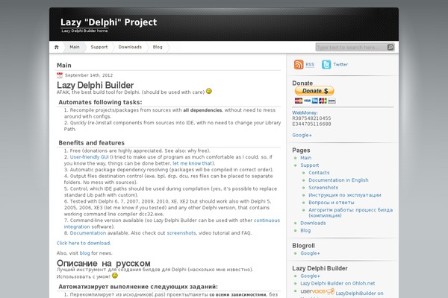Open the Downloads nav tab
The width and height of the screenshot is (448, 298).
coord(130,47)
